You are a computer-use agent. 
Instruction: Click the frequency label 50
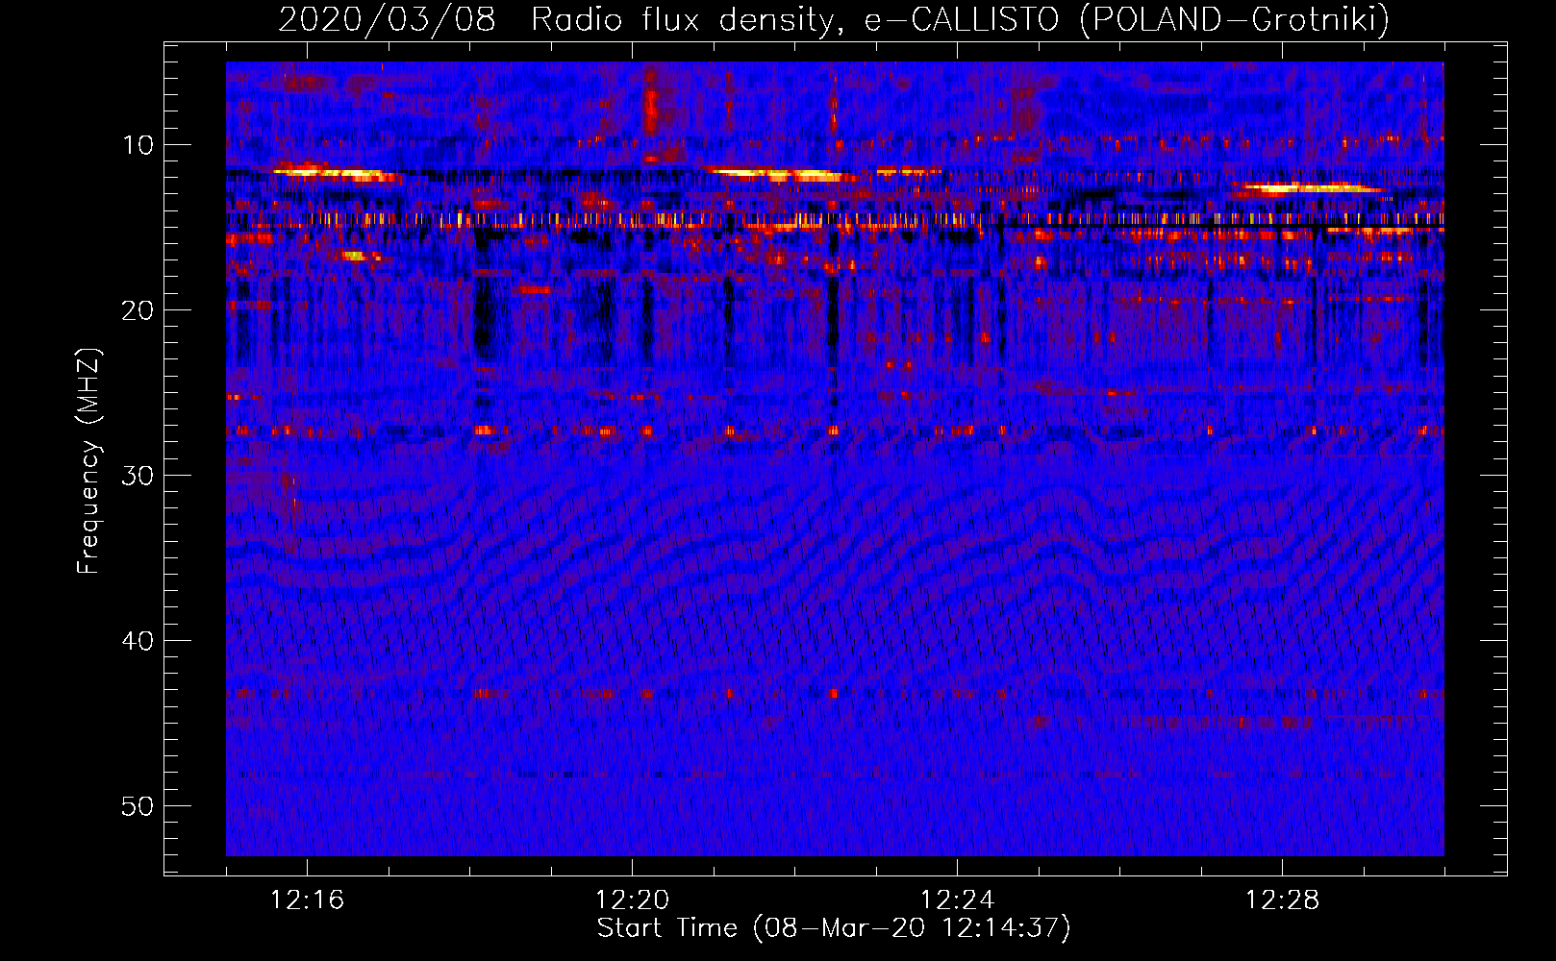click(138, 806)
